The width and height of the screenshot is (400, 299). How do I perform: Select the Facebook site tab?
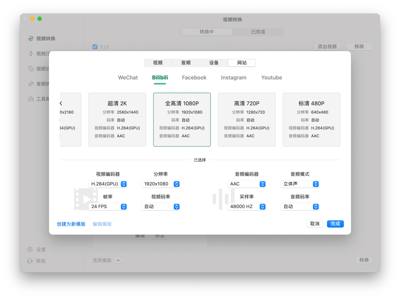coord(194,77)
